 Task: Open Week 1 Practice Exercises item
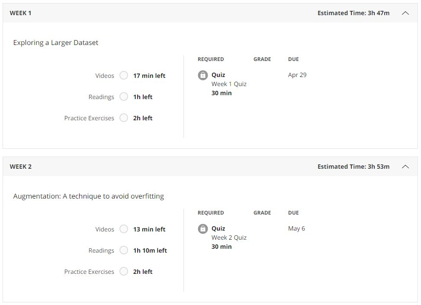pyautogui.click(x=89, y=118)
